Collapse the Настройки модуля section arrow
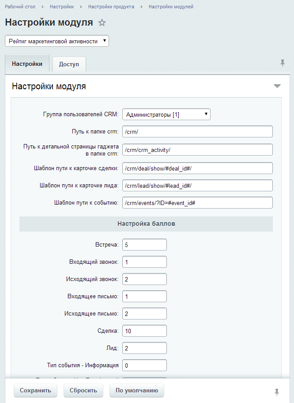 pos(277,86)
